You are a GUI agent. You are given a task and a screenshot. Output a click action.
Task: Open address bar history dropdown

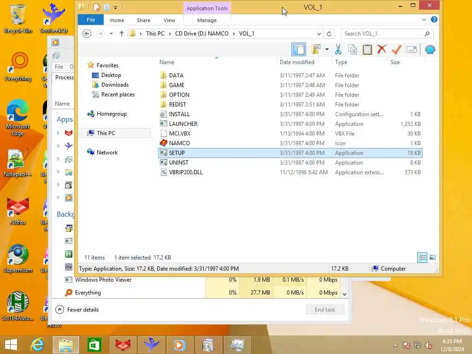pos(319,34)
